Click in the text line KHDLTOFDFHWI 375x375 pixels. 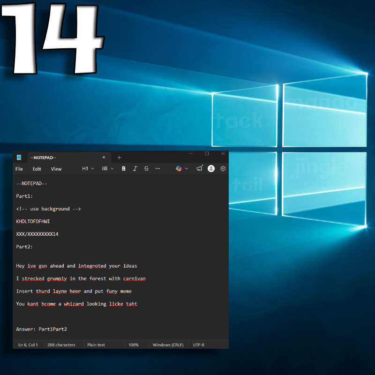(33, 221)
